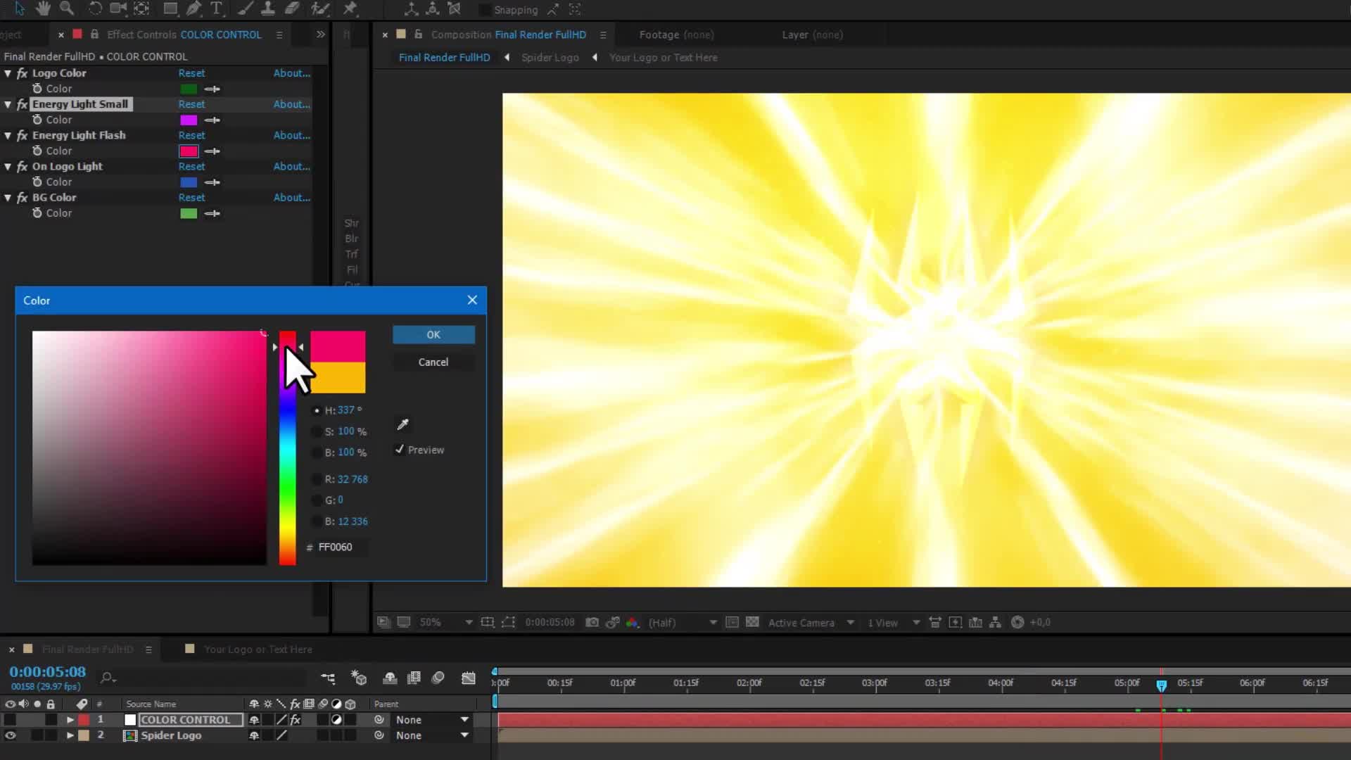The image size is (1351, 760).
Task: Switch to Final Render FullHD timeline tab
Action: pyautogui.click(x=85, y=647)
